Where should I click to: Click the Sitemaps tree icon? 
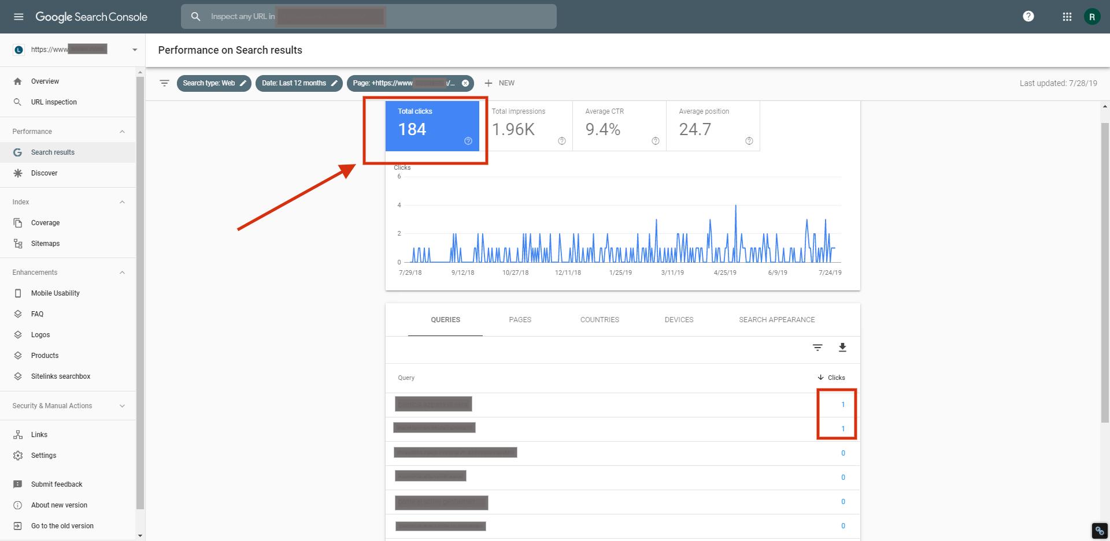click(18, 244)
